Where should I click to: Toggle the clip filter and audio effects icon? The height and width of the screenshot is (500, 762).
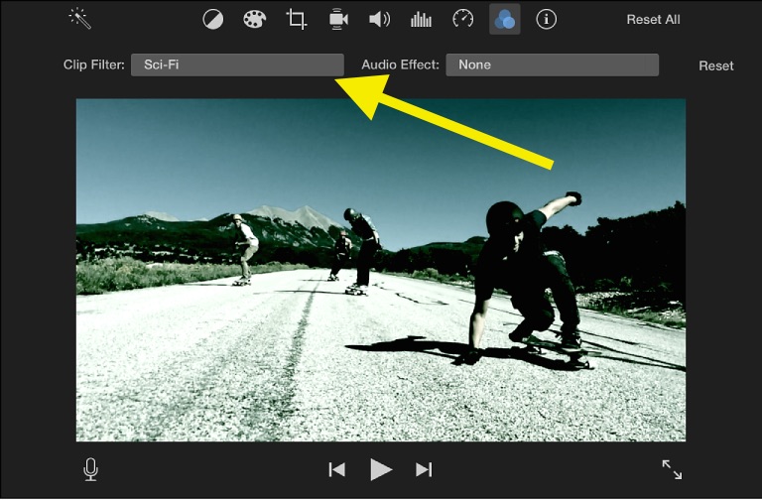pyautogui.click(x=504, y=20)
